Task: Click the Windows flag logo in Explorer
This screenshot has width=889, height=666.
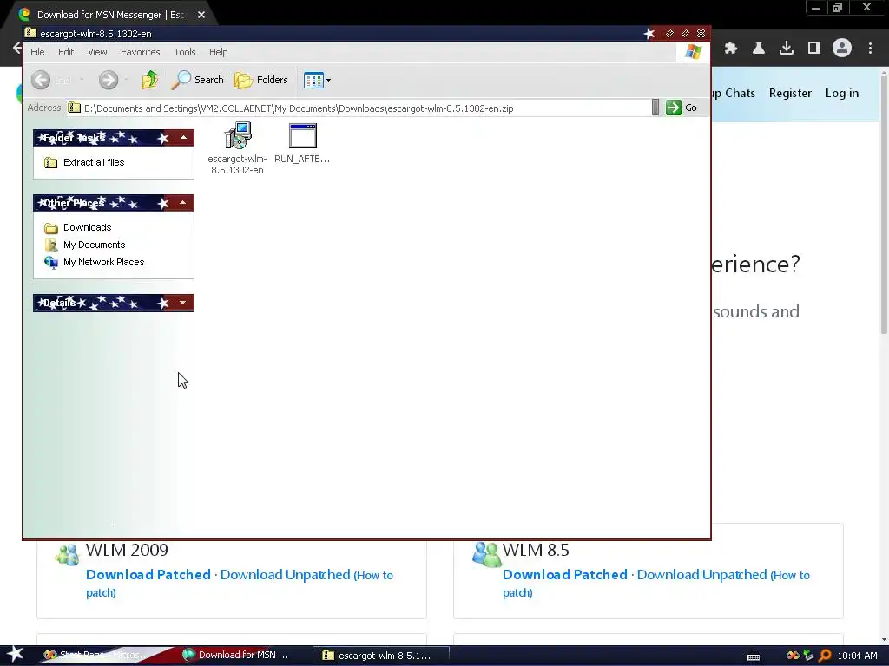Action: 693,52
